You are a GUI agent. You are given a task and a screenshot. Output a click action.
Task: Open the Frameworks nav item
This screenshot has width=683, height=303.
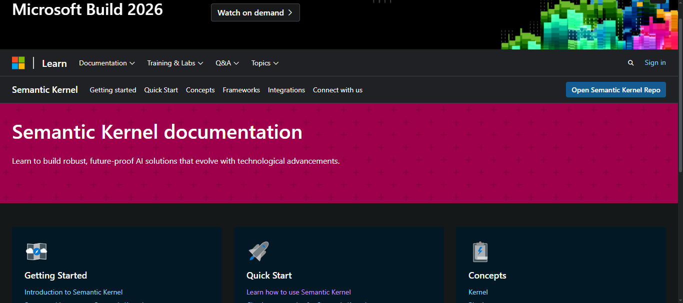(x=241, y=90)
